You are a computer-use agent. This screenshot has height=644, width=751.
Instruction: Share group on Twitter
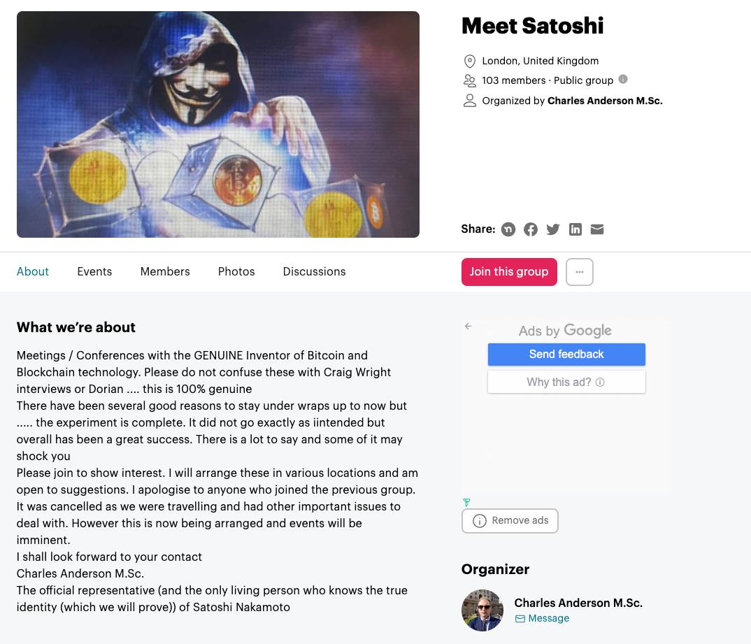pos(553,229)
